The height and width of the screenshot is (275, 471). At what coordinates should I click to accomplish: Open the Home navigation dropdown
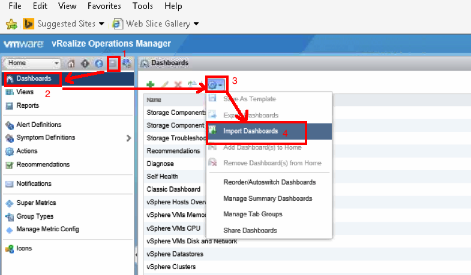click(34, 63)
